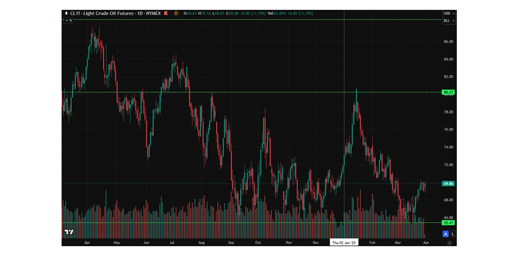Image resolution: width=518 pixels, height=256 pixels.
Task: Select the 80.27 green price label
Action: [x=449, y=92]
